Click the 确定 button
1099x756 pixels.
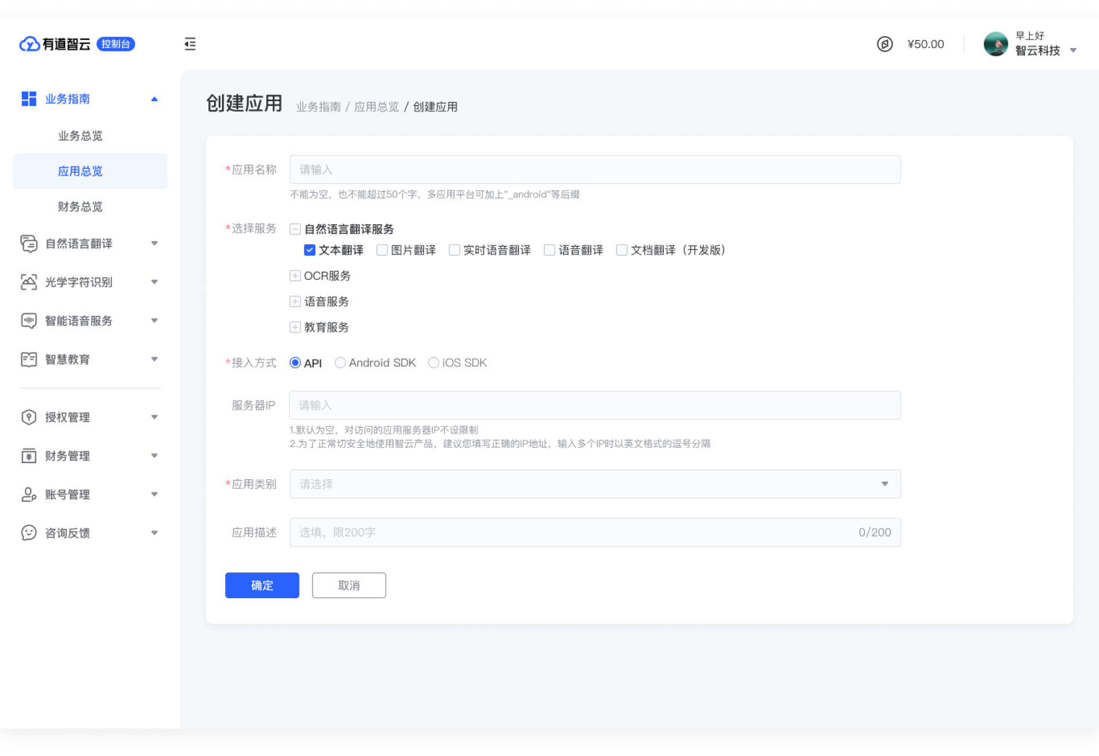pos(262,585)
